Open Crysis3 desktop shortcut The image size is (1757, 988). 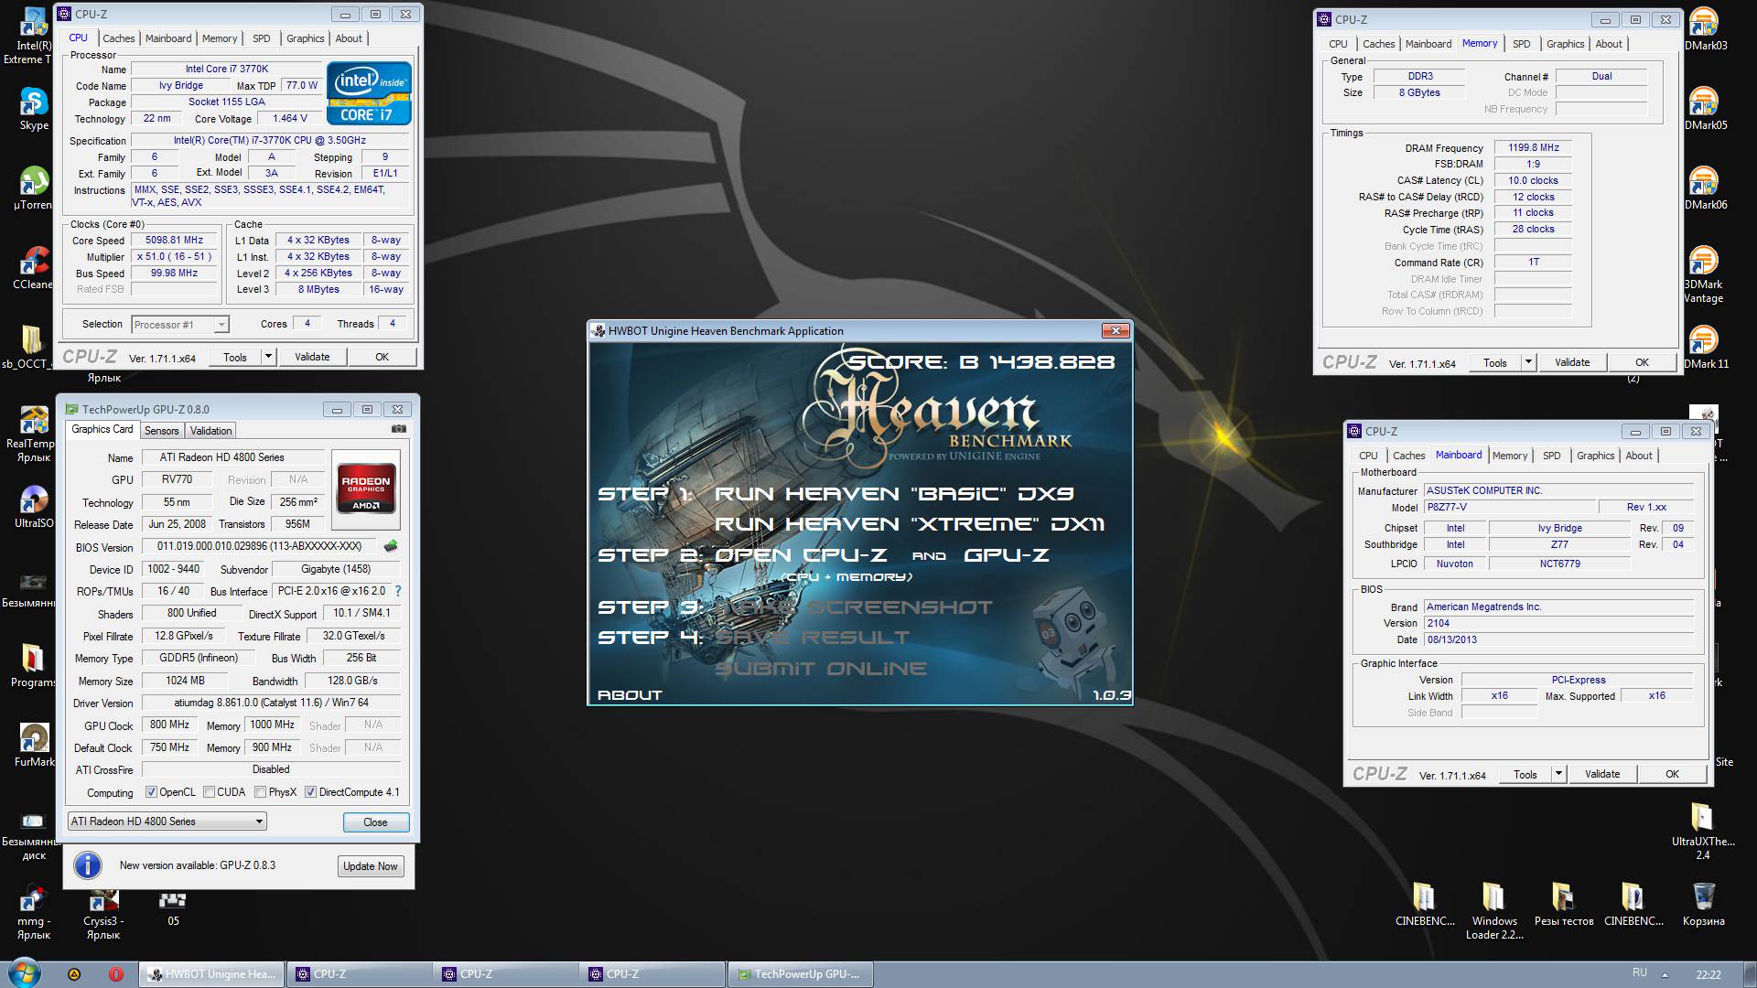click(102, 913)
